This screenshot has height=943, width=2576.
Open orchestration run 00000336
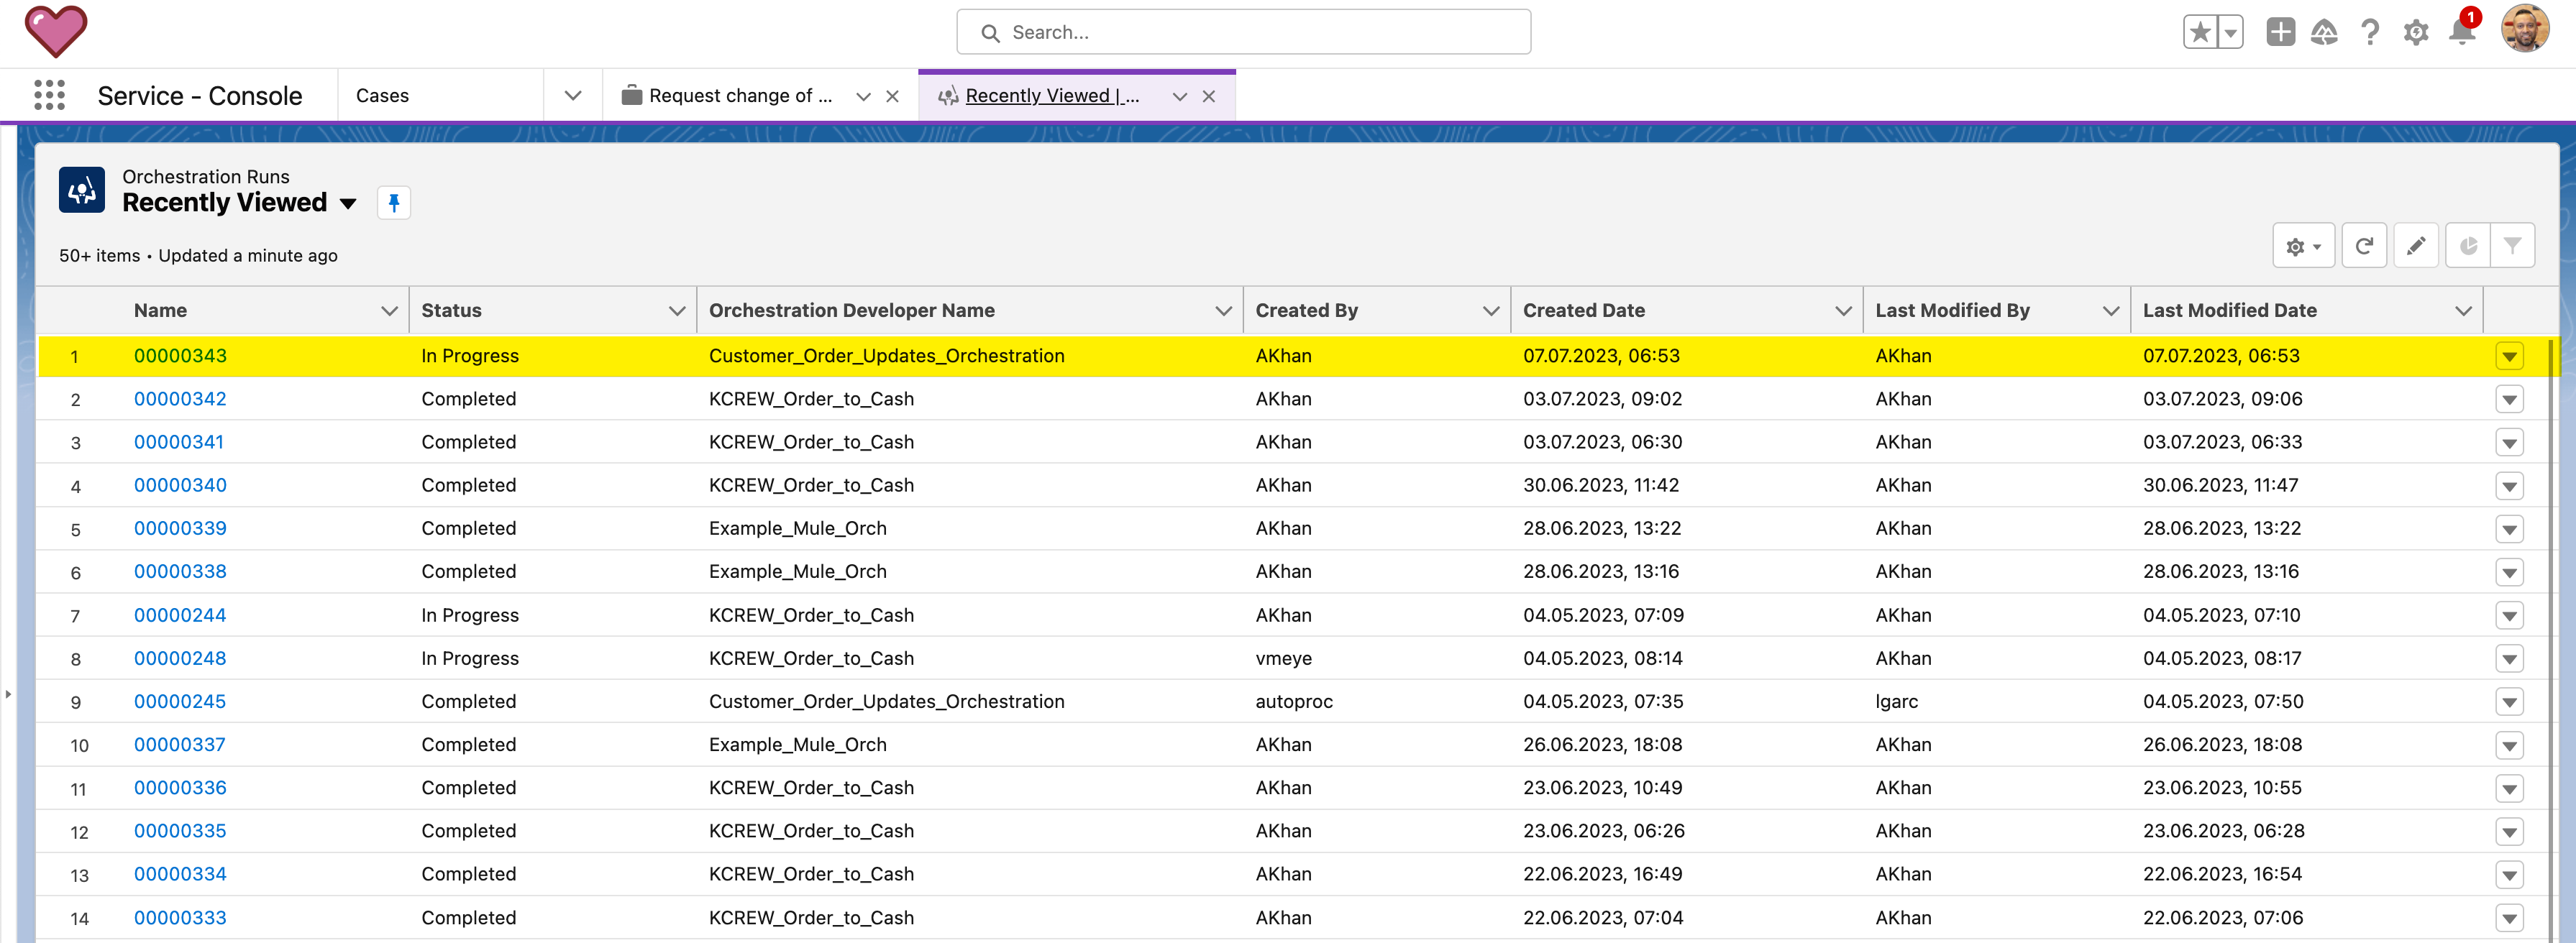(180, 788)
